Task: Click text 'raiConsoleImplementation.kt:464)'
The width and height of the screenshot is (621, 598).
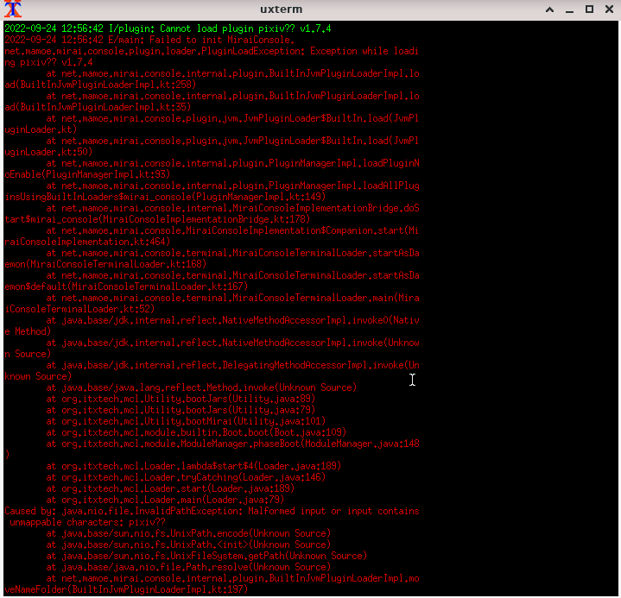Action: [87, 242]
